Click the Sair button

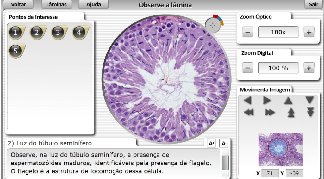click(313, 4)
